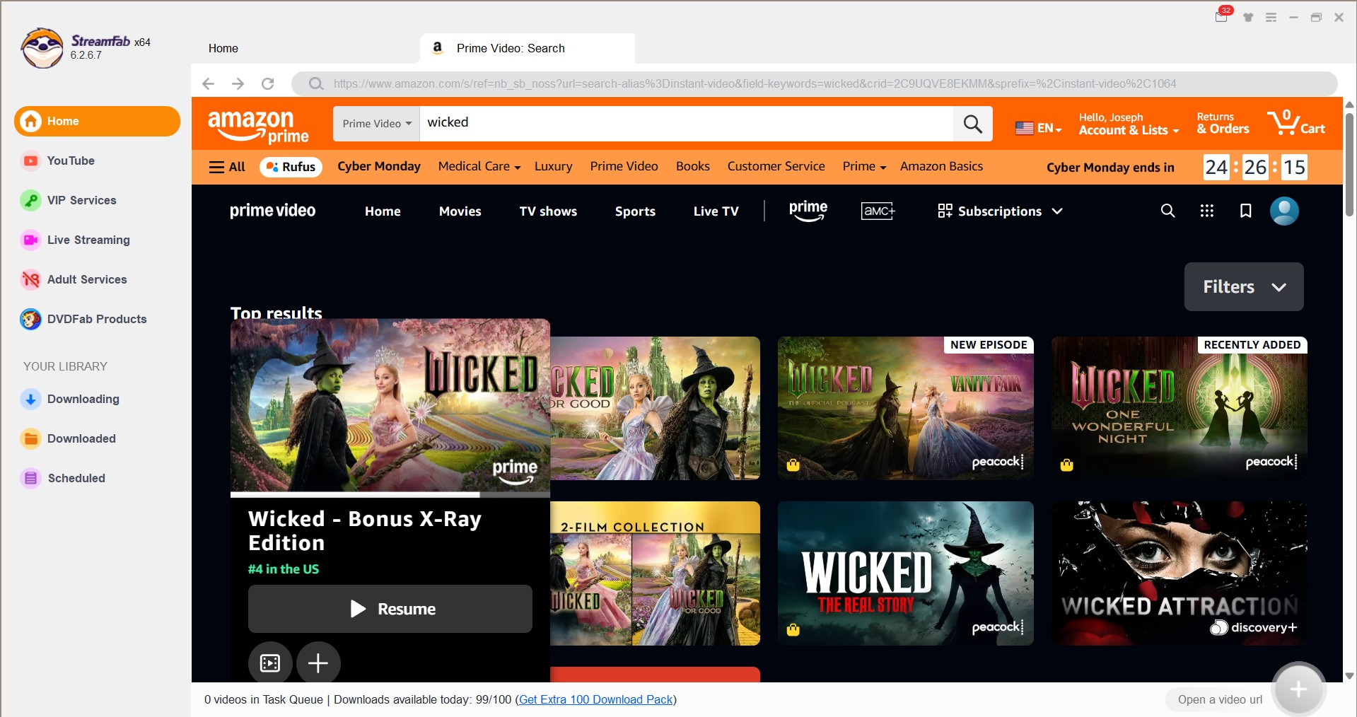Open Prime Video search magnifier
Screen dimensions: 1357x717
(x=1167, y=211)
